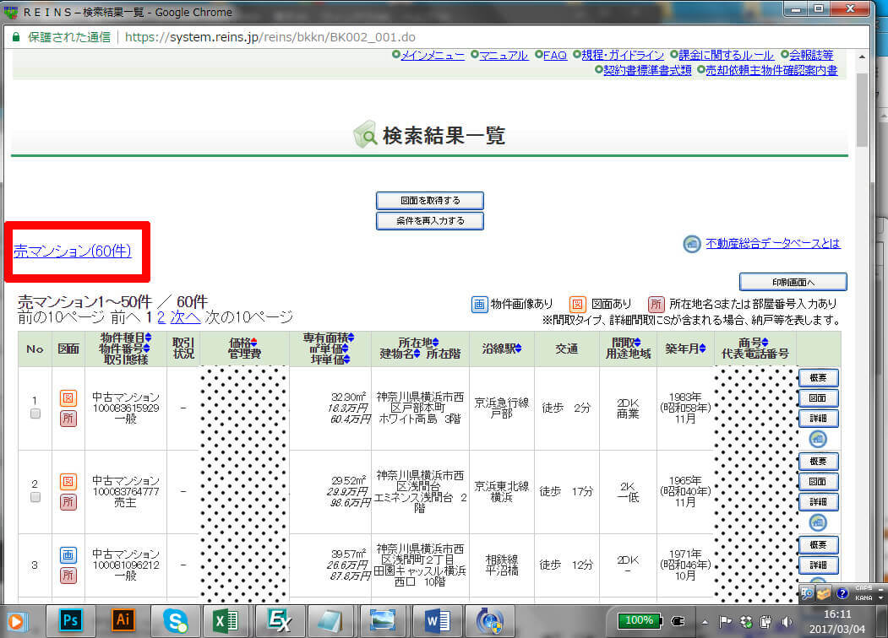The image size is (888, 638).
Task: Select the checkbox for property No 2
Action: [x=35, y=497]
